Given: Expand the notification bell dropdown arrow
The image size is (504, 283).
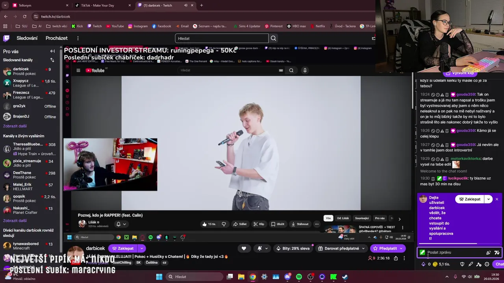Looking at the screenshot, I should (267, 248).
